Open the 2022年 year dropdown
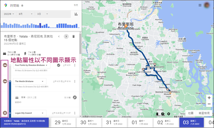The width and height of the screenshot is (214, 128). 9,14
